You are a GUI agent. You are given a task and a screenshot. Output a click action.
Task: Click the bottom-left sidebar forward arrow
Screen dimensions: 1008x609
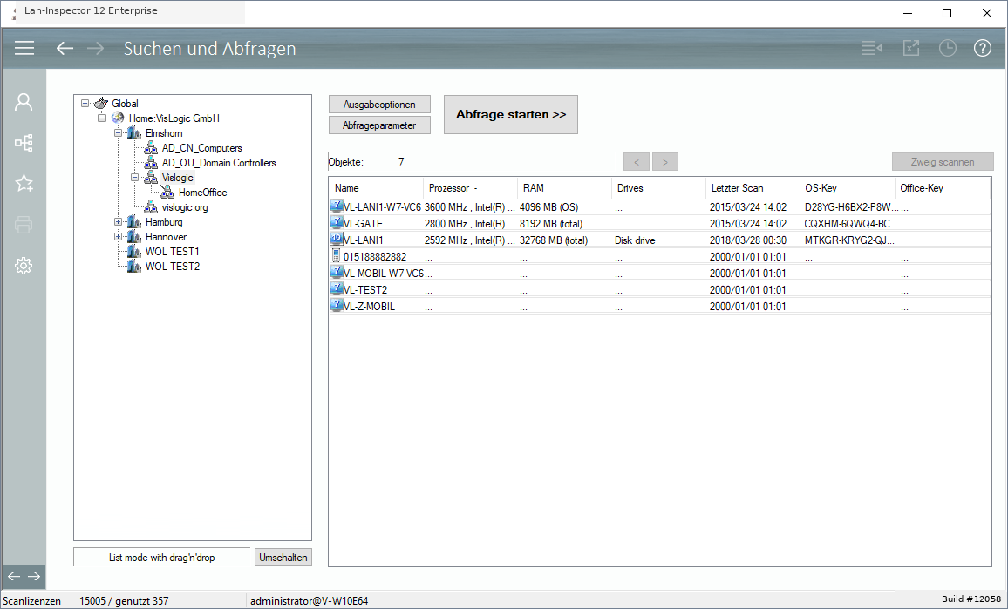click(34, 576)
